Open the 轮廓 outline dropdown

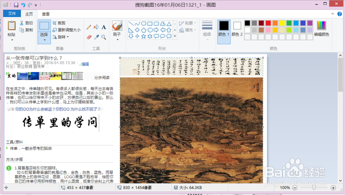coord(187,23)
